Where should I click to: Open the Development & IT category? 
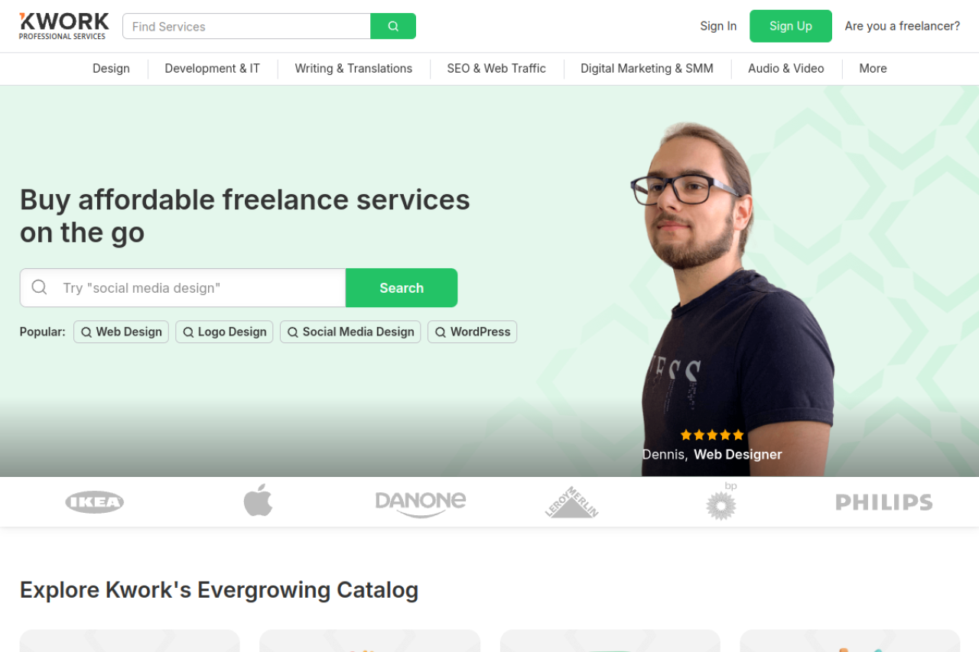point(213,69)
